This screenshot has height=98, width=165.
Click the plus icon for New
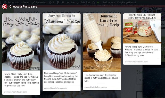68,2
